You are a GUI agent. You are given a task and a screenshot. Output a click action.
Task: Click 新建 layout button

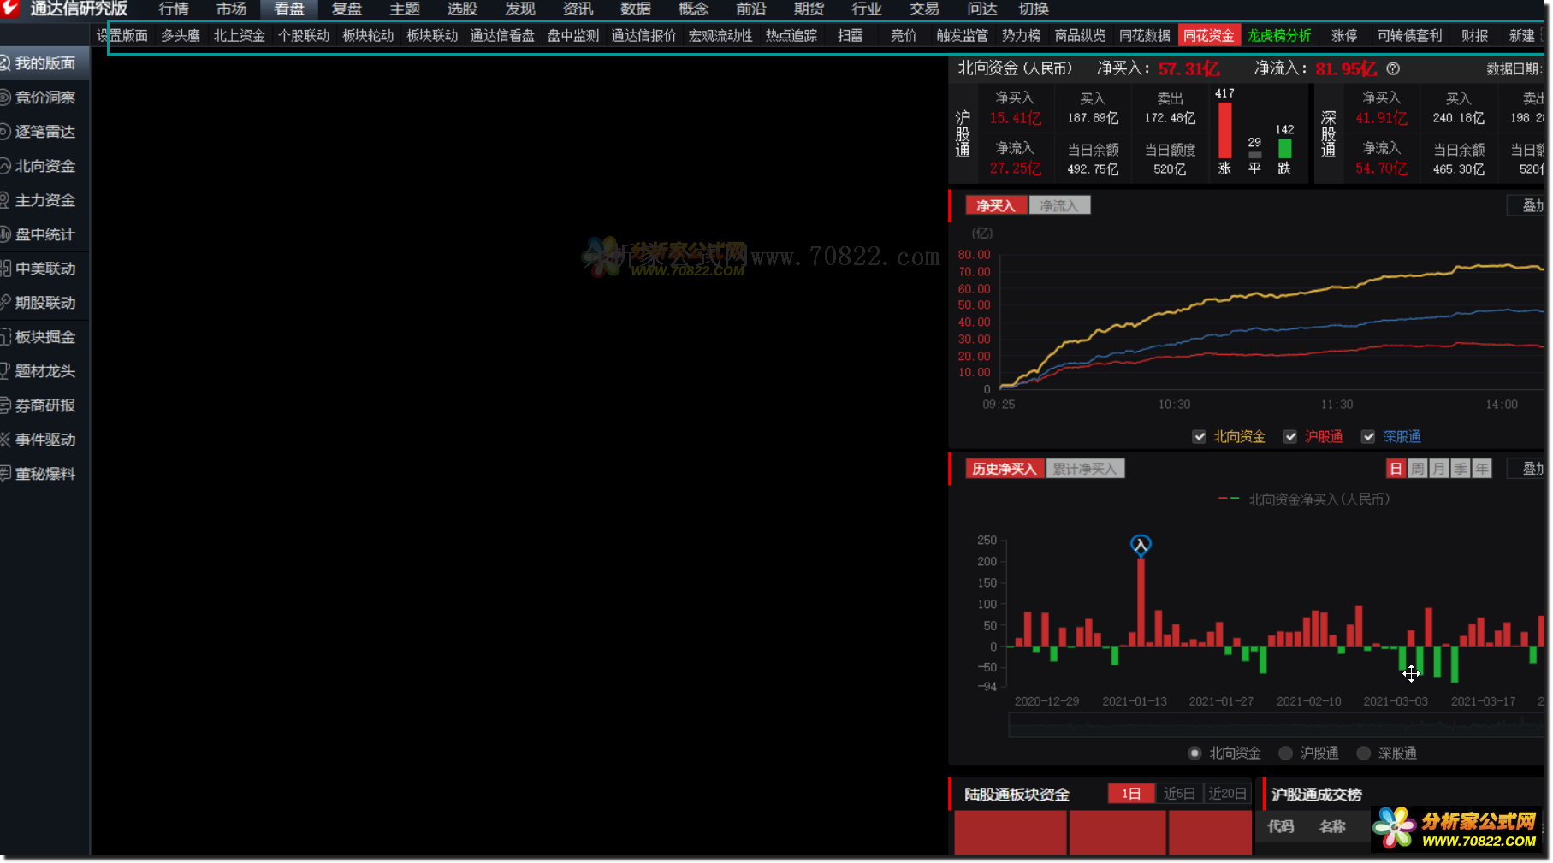point(1522,36)
